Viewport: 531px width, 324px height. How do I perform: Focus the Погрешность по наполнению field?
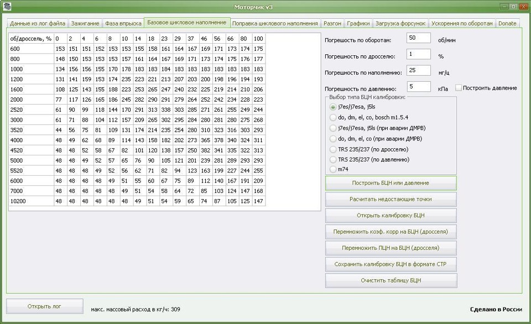tap(419, 70)
